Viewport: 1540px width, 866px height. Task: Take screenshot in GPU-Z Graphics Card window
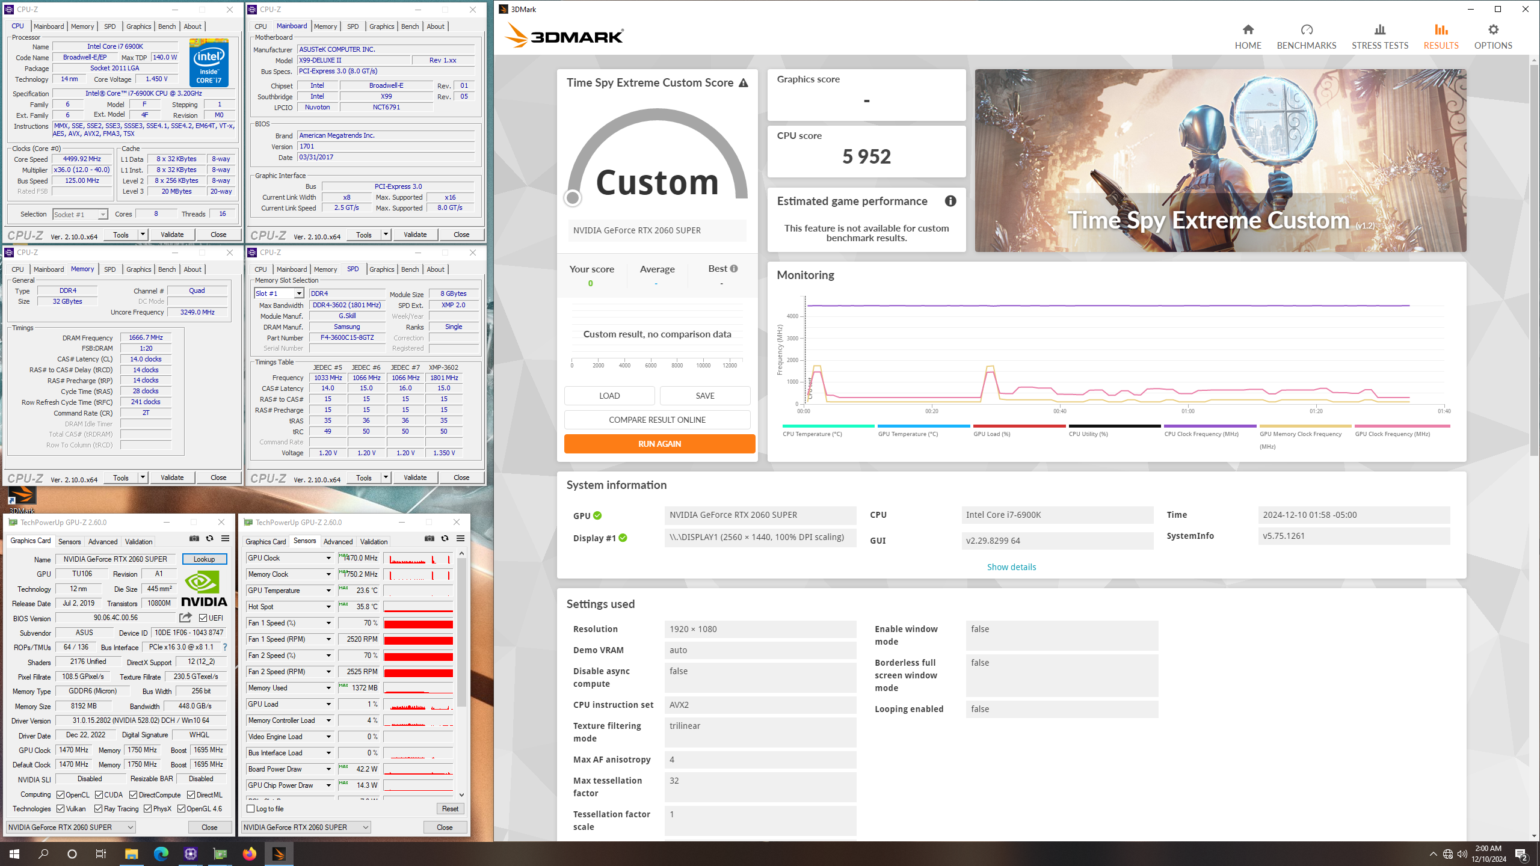[194, 538]
